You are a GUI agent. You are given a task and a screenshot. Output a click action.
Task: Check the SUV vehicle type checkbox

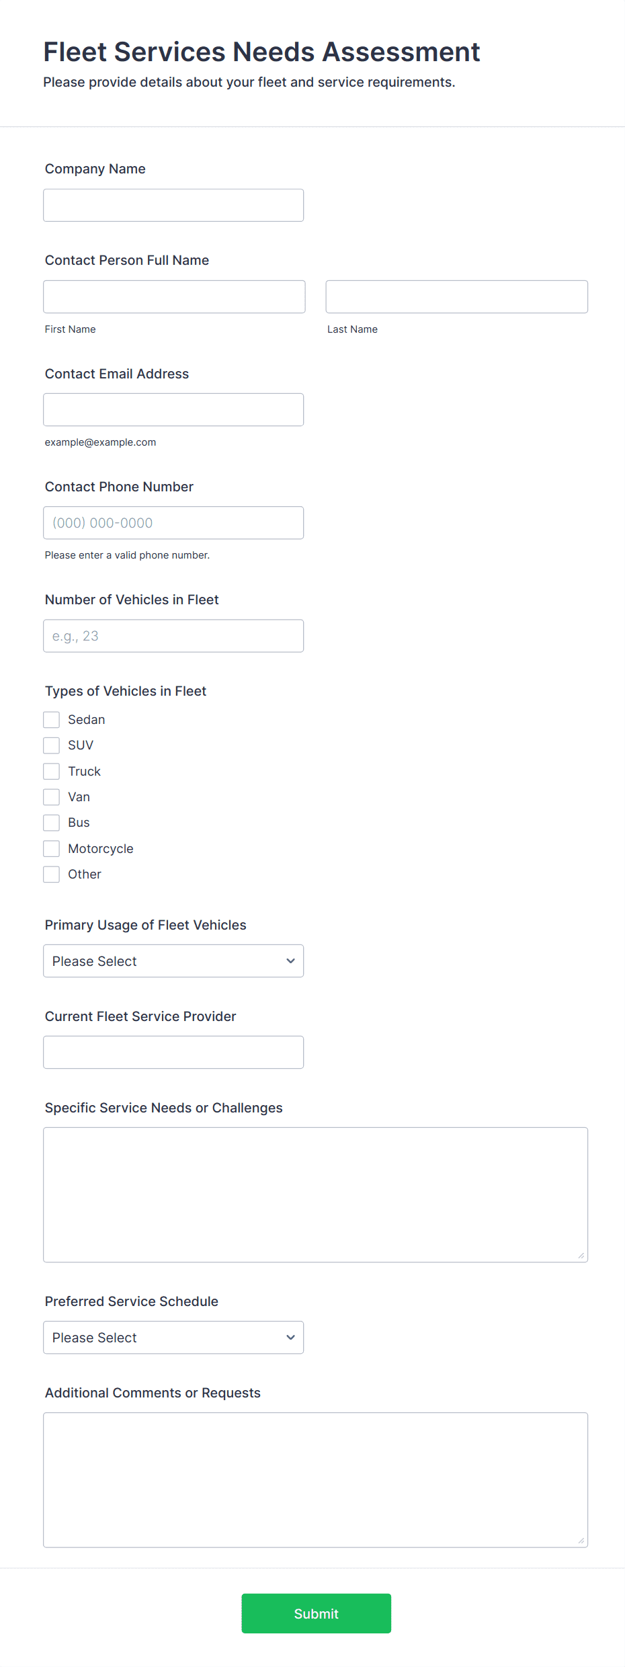pyautogui.click(x=51, y=745)
